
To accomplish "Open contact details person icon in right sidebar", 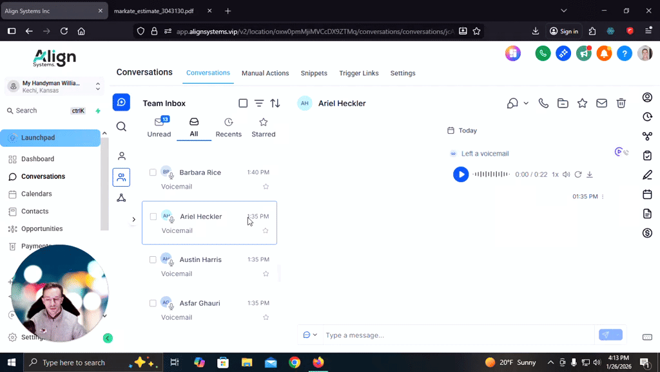I will 647,98.
